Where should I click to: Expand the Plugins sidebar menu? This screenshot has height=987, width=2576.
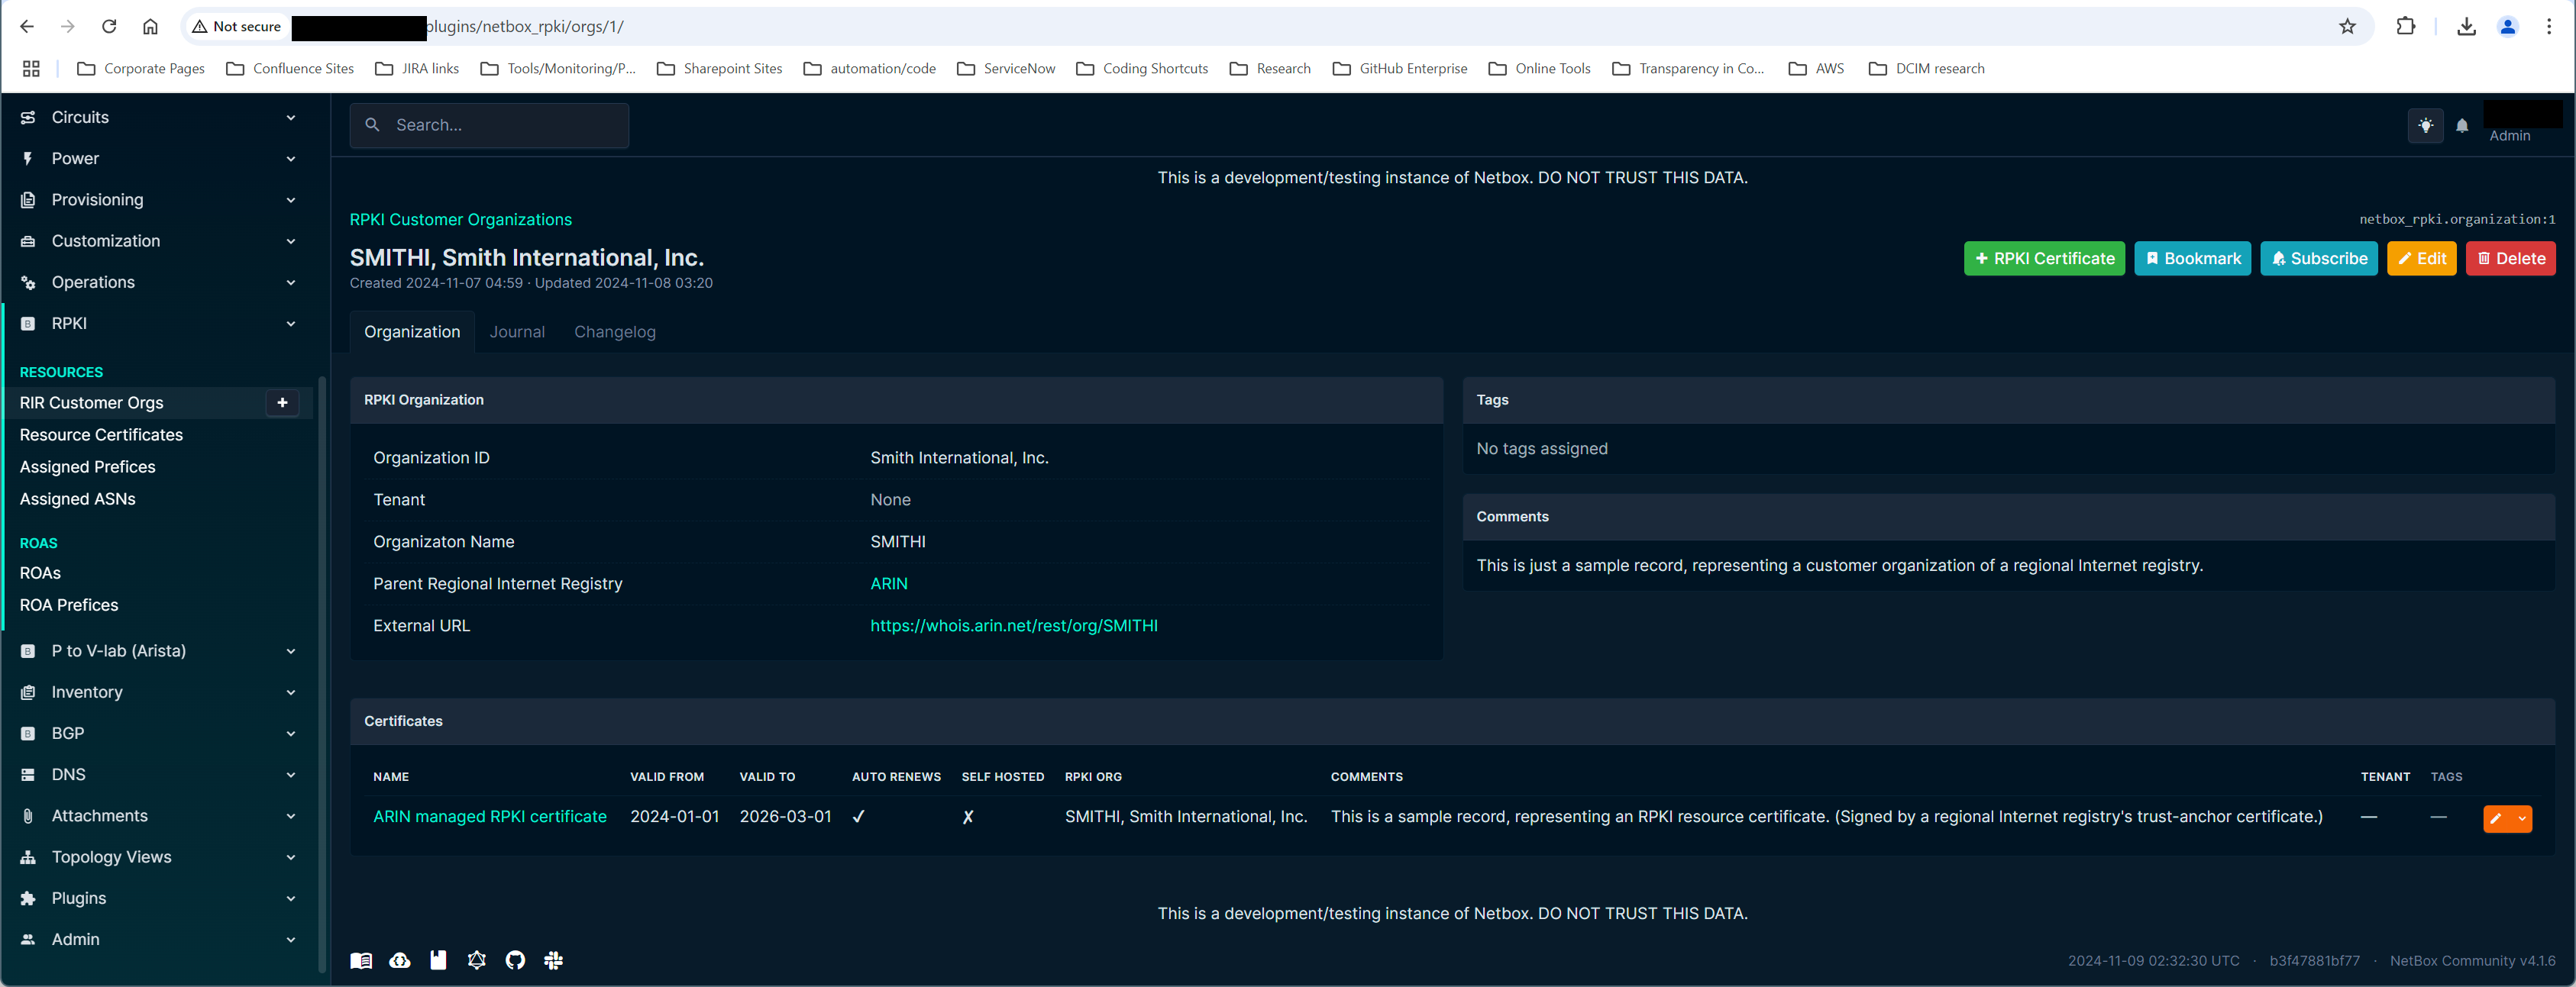click(x=159, y=899)
